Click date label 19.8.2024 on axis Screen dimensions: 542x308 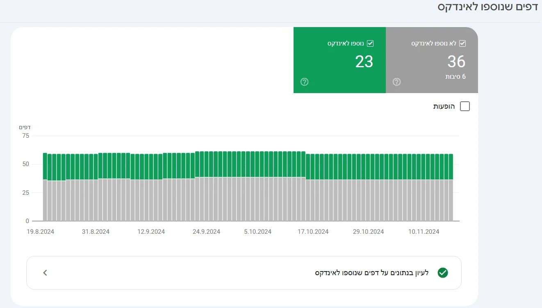41,232
